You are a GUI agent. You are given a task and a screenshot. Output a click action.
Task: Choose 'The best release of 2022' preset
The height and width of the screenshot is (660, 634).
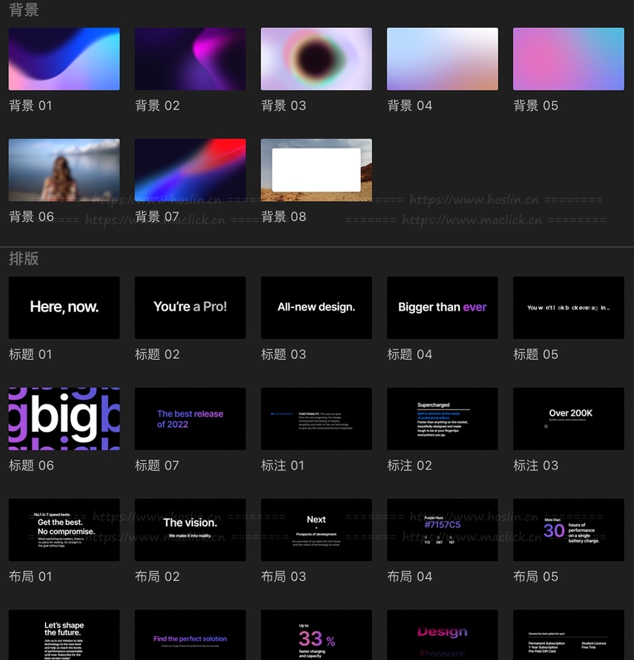click(190, 419)
